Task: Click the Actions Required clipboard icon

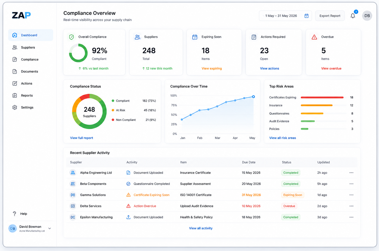Action: [x=254, y=37]
